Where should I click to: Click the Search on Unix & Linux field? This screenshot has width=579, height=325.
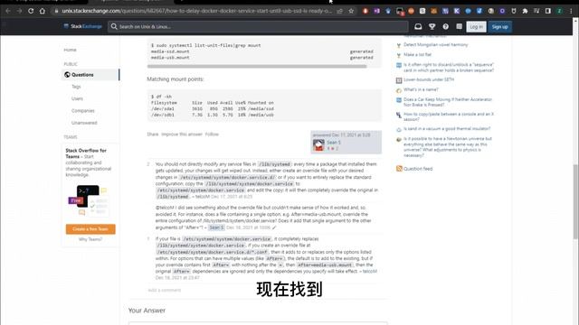(258, 26)
